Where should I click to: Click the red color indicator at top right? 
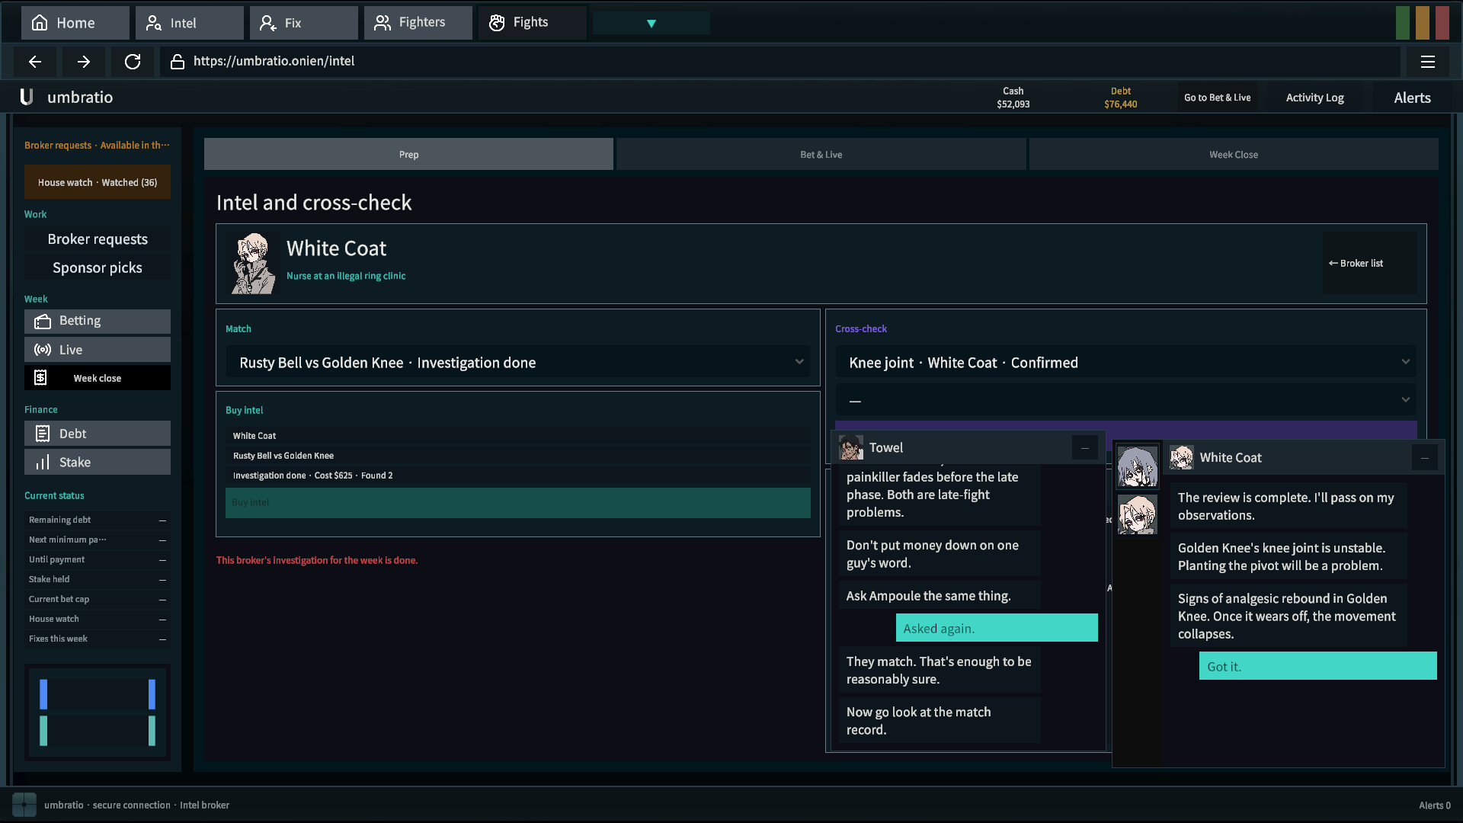pos(1442,23)
